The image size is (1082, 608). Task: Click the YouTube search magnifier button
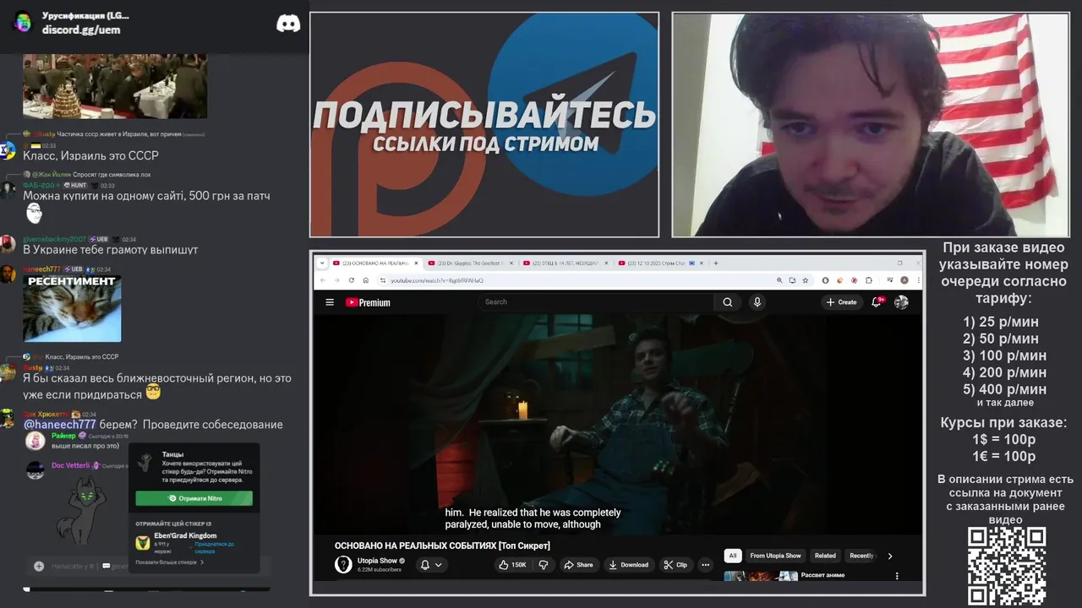pyautogui.click(x=727, y=302)
